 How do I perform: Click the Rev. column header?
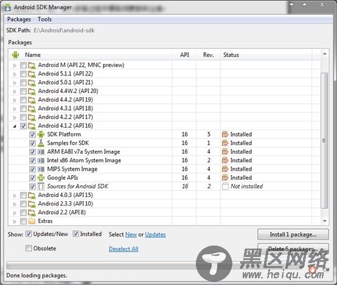coord(208,55)
